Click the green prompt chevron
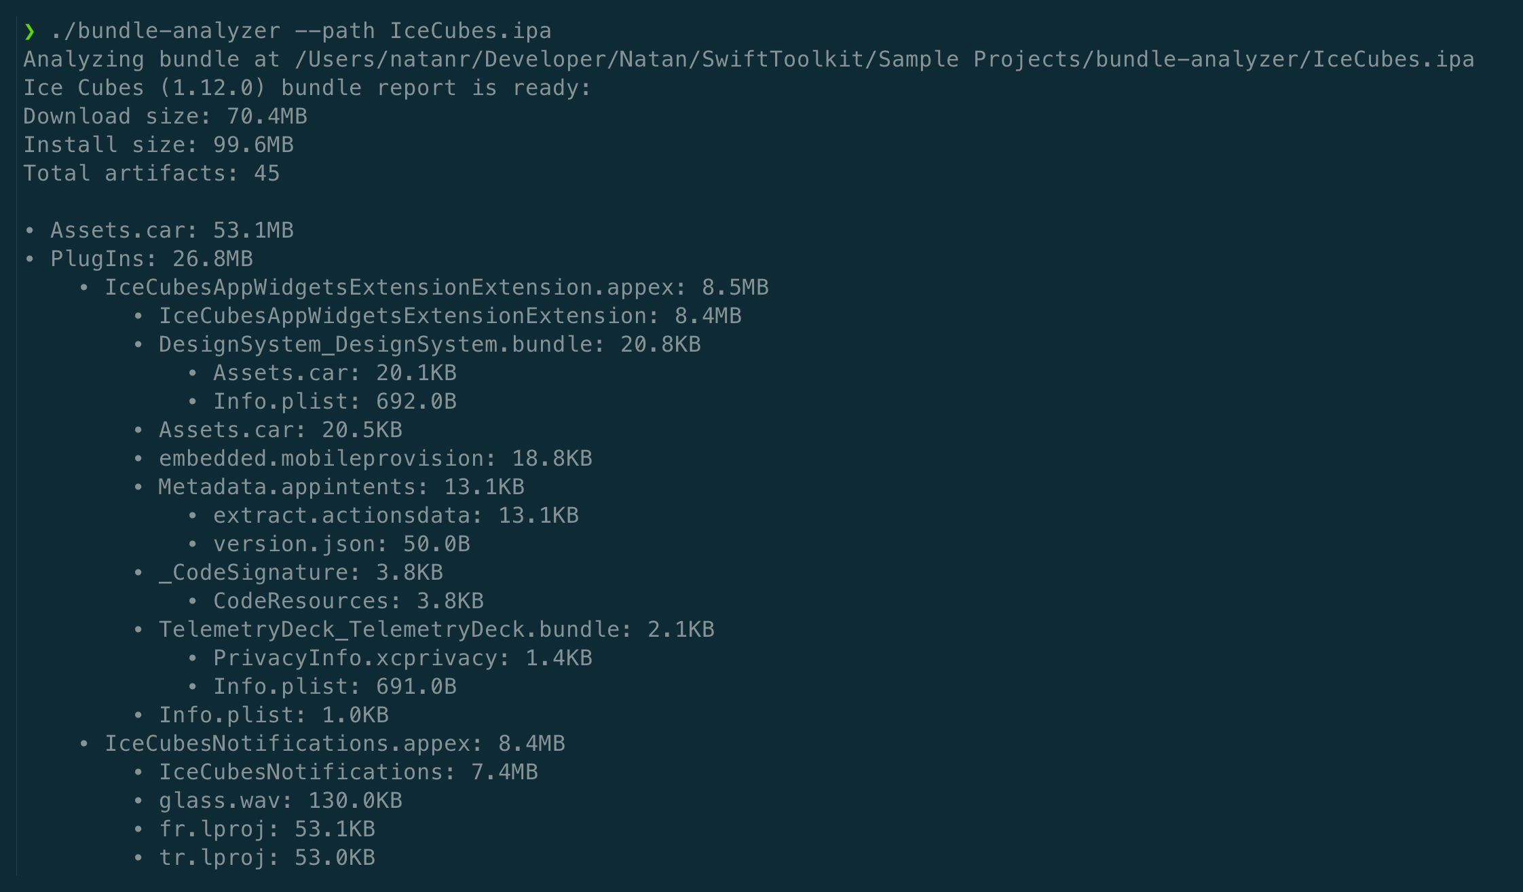 [x=29, y=31]
